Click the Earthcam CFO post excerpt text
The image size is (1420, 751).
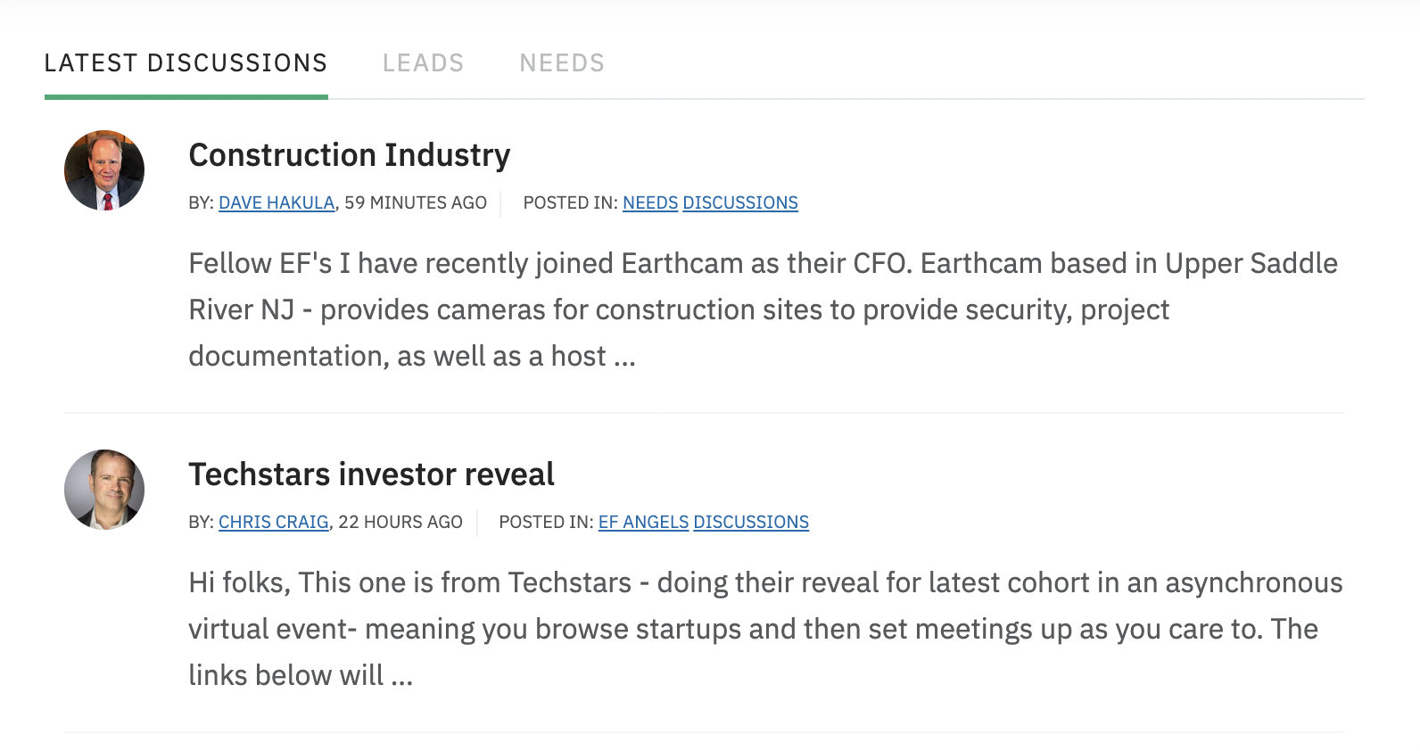point(678,309)
